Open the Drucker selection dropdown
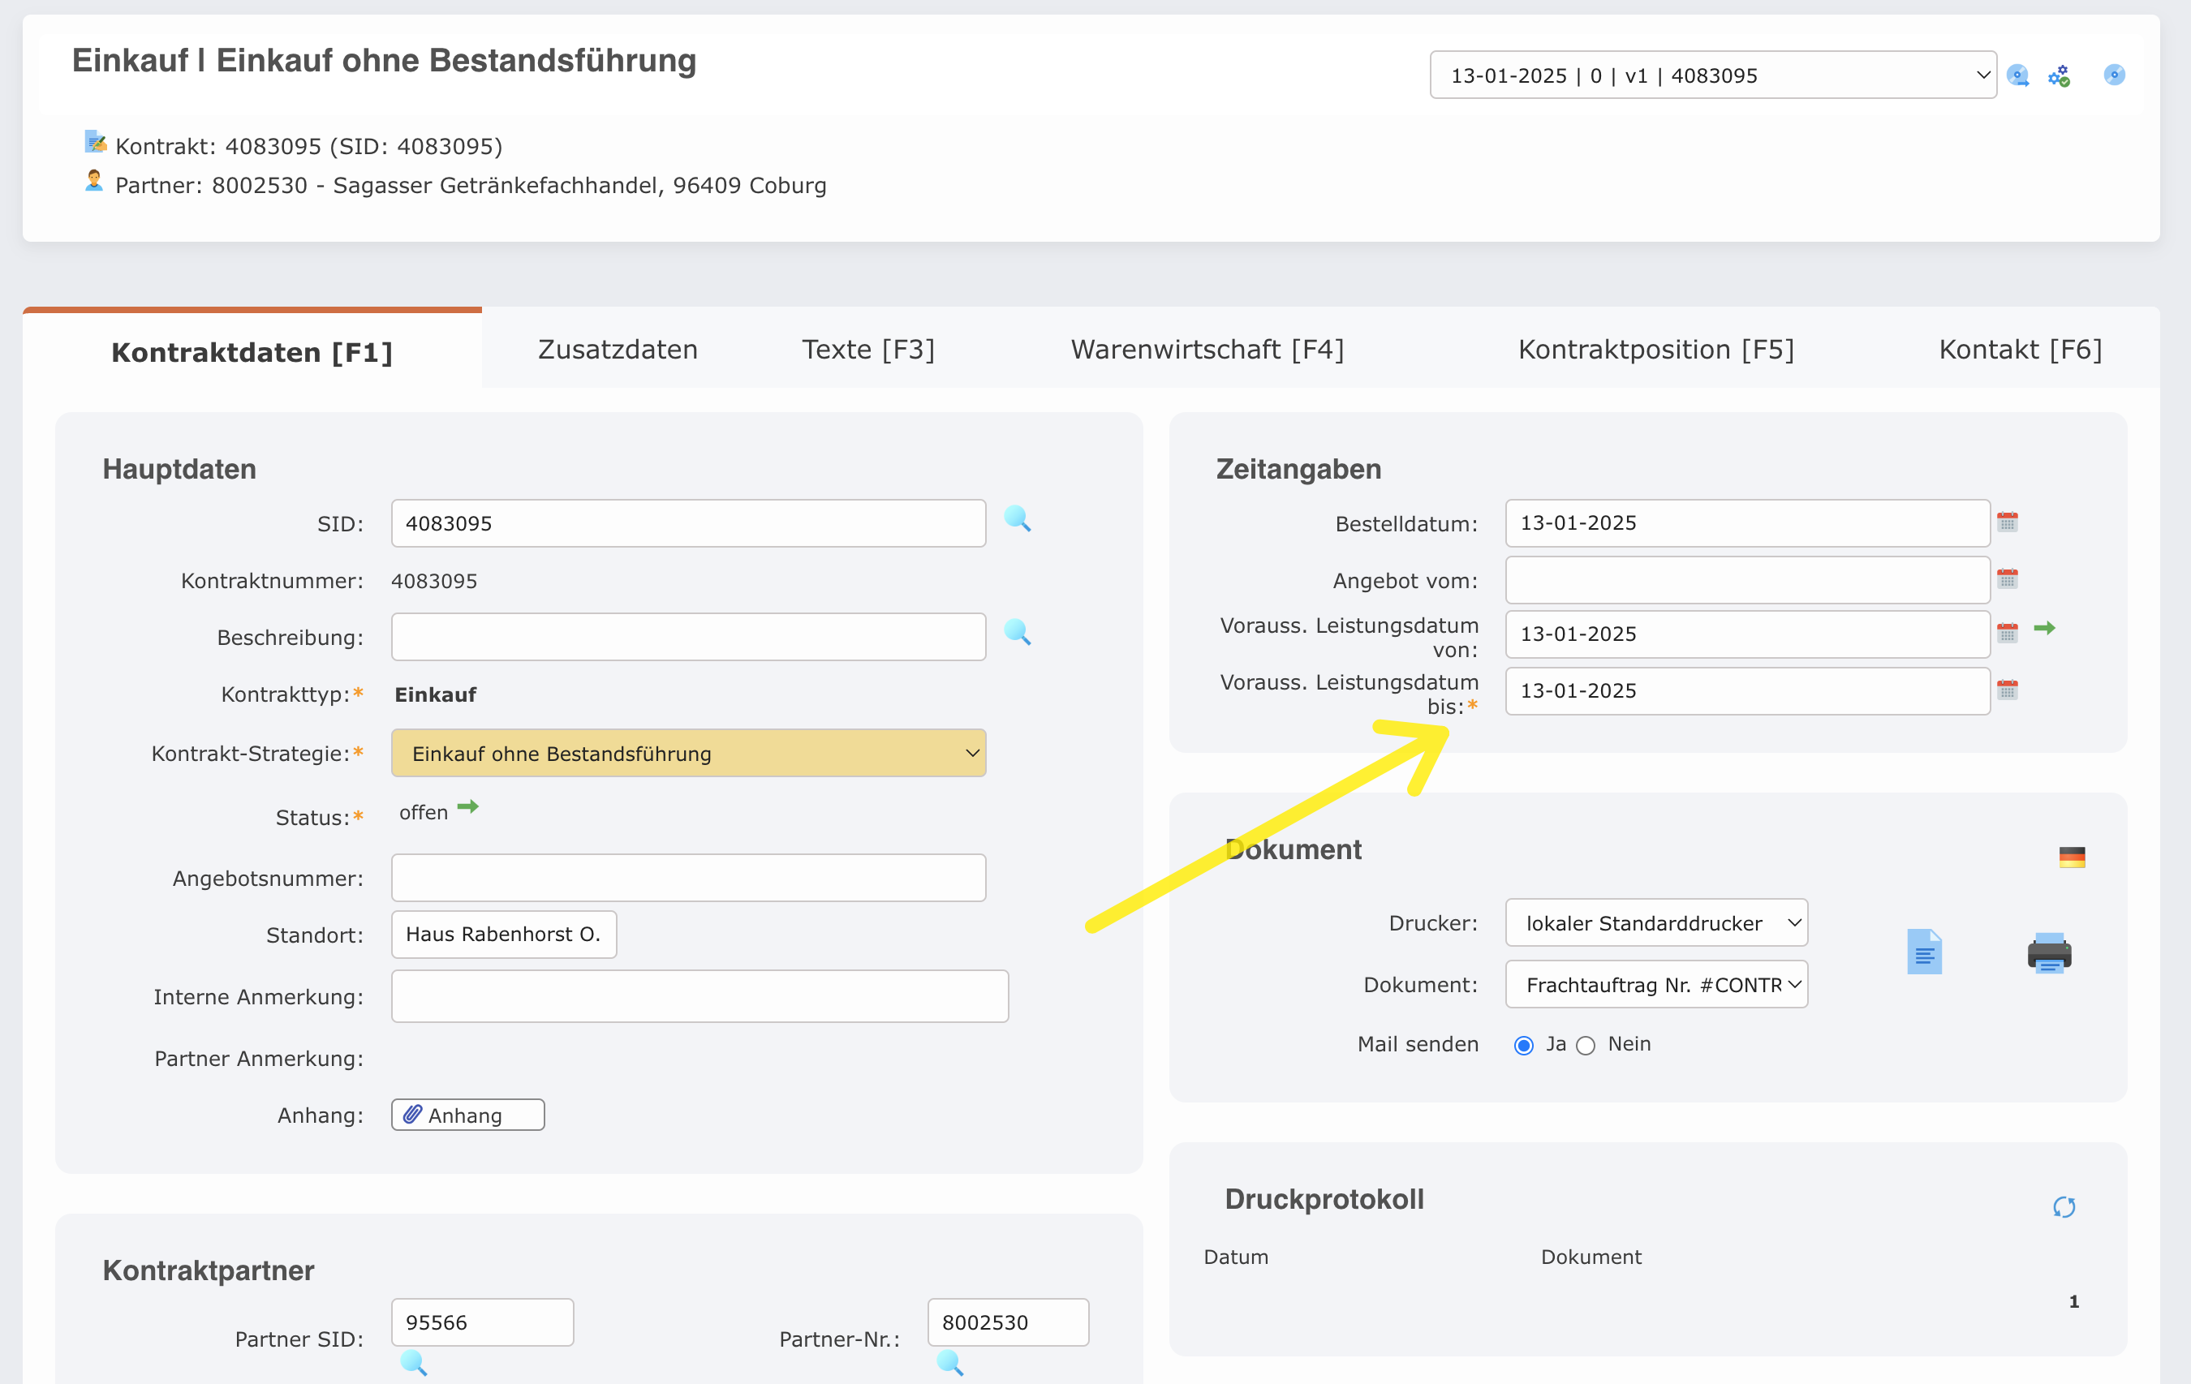This screenshot has width=2191, height=1384. [x=1655, y=922]
